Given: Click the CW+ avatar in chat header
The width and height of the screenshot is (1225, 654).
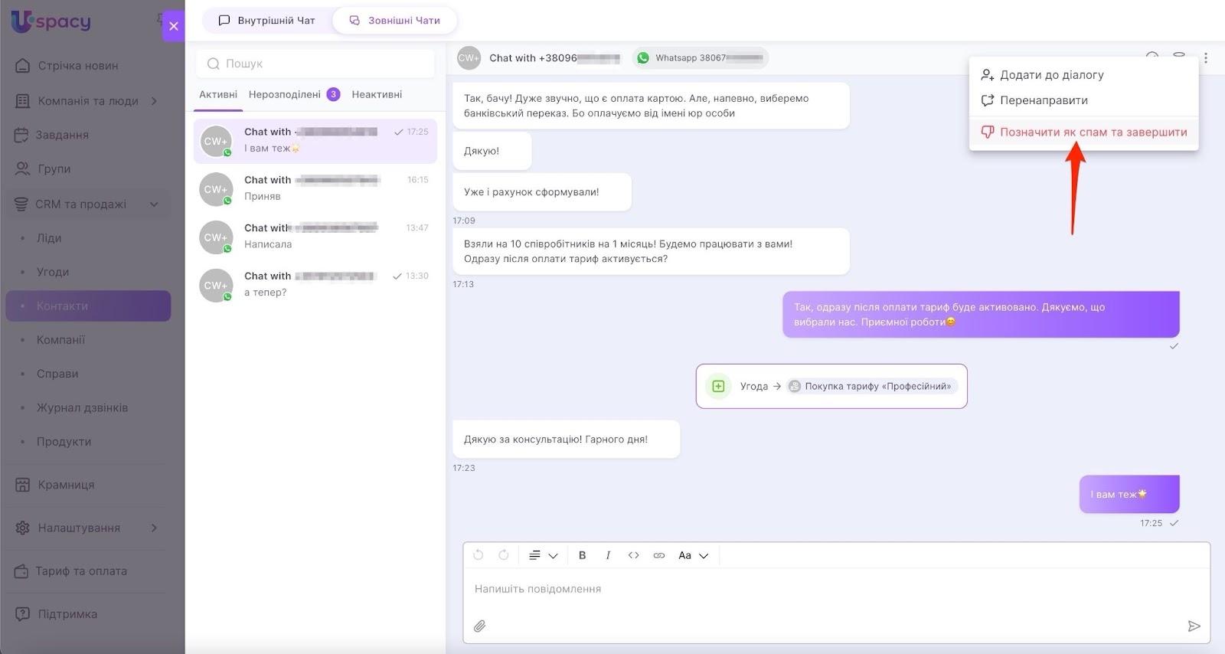Looking at the screenshot, I should (x=469, y=57).
